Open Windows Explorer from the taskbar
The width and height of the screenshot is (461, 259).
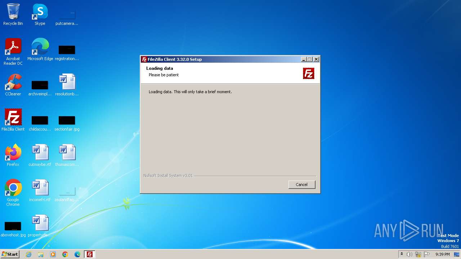tap(41, 254)
